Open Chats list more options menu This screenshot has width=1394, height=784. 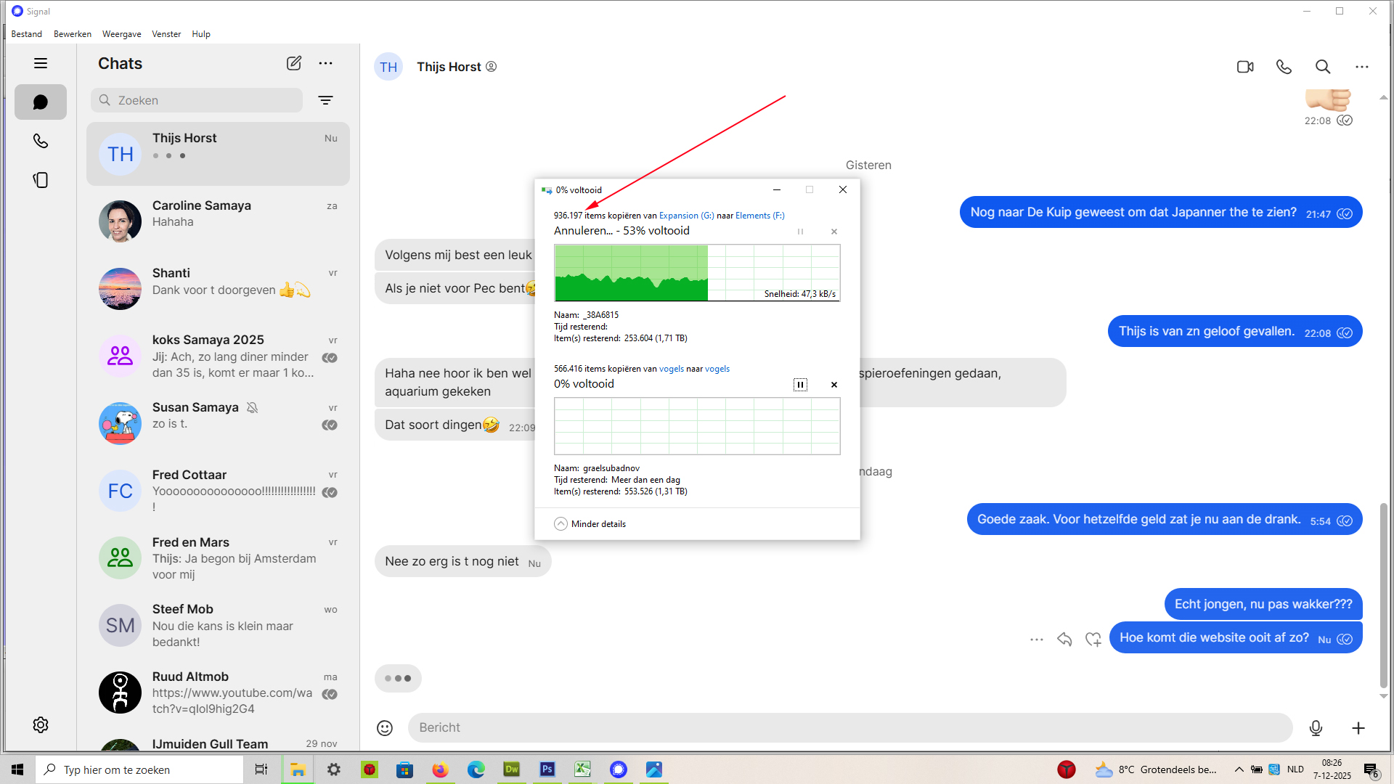click(325, 63)
